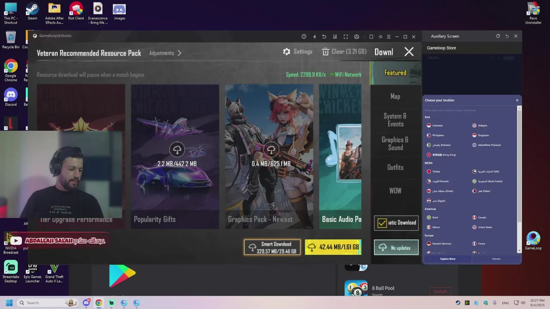Pick France in location list
Viewport: 550px width, 309px height.
click(x=479, y=244)
